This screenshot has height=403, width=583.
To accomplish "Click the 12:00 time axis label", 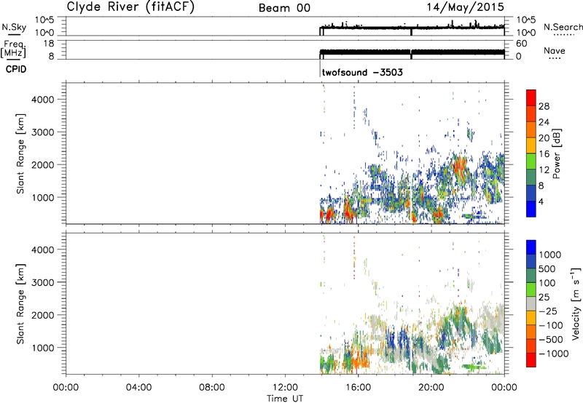I will [x=285, y=388].
